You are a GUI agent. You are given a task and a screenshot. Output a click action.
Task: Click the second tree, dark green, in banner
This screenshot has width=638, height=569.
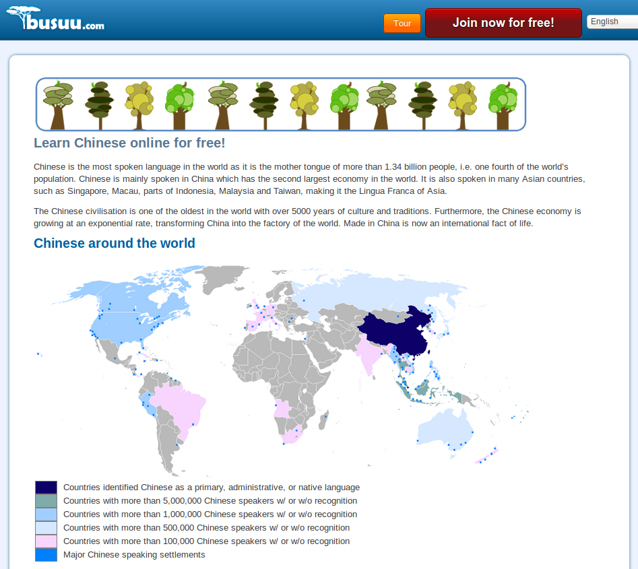pyautogui.click(x=100, y=105)
